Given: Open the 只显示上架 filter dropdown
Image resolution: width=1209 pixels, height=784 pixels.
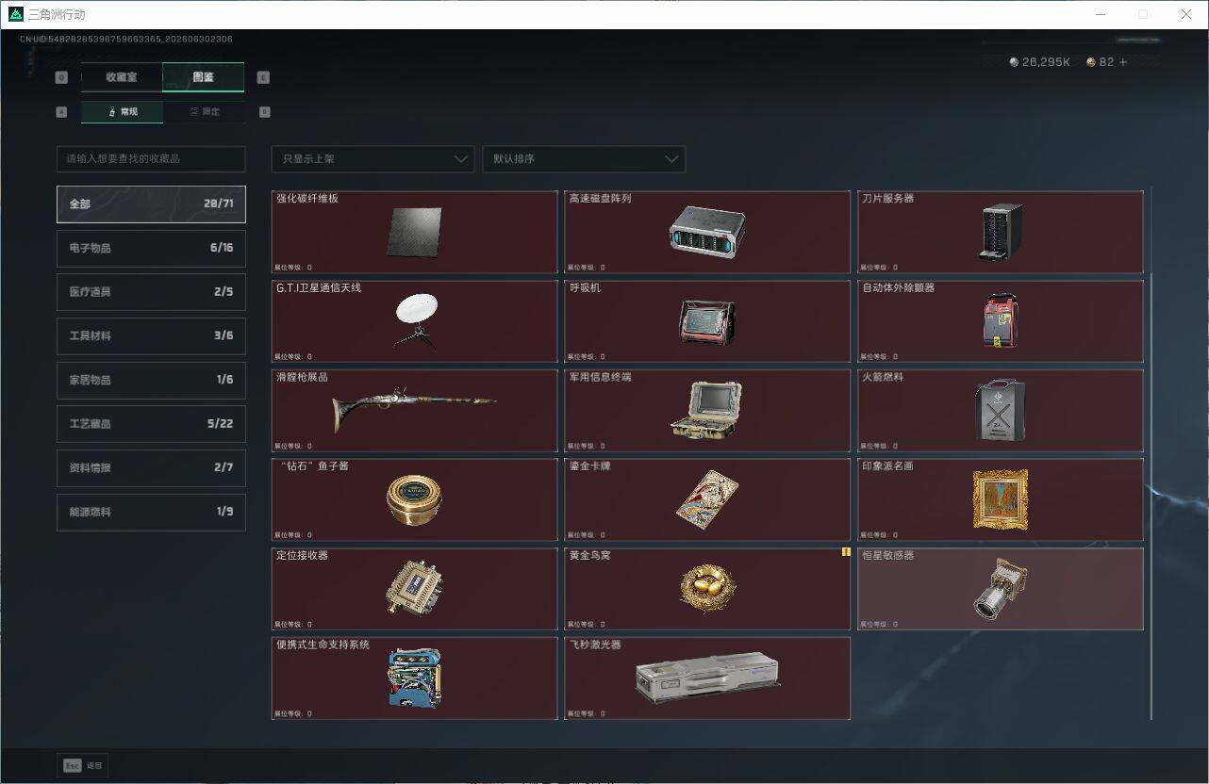Looking at the screenshot, I should click(373, 159).
